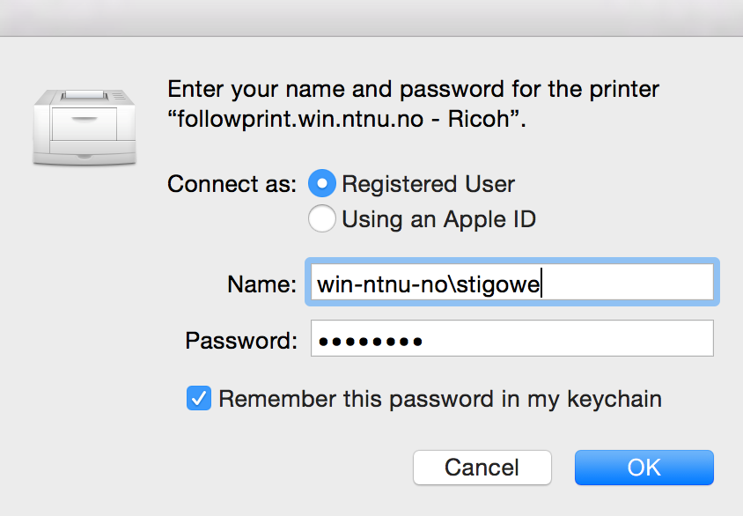Click the gray title bar of the dialog
743x516 pixels.
[371, 18]
